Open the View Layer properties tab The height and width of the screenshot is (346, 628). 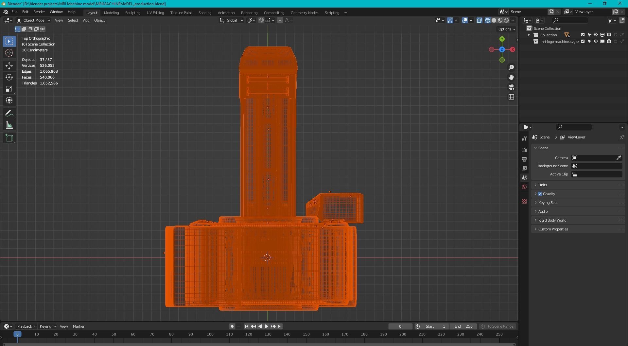point(524,168)
